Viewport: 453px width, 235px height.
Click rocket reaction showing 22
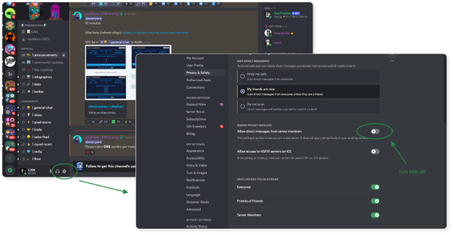coord(103,122)
